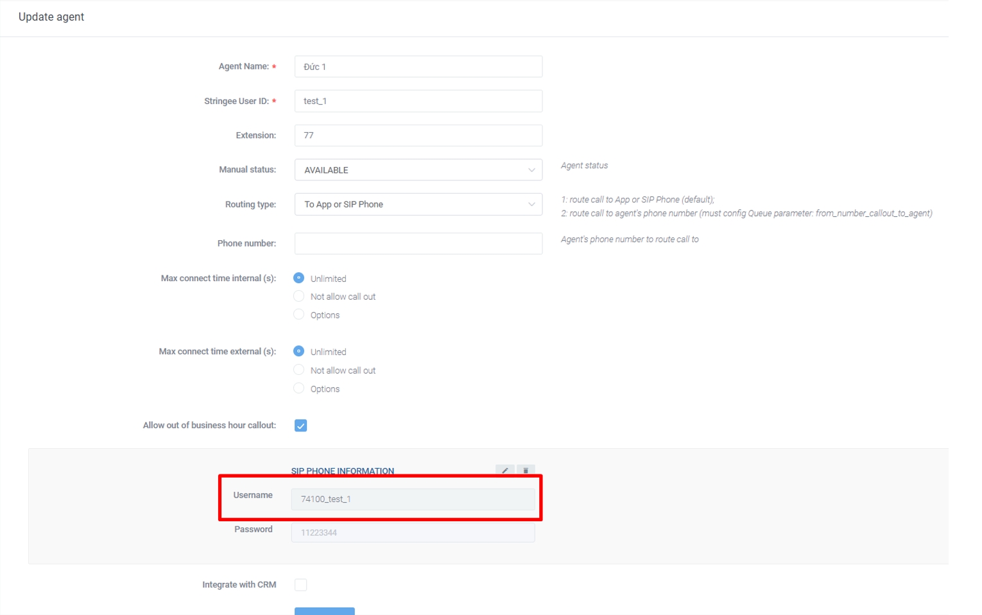982x615 pixels.
Task: Expand the Routing type dropdown
Action: [418, 204]
